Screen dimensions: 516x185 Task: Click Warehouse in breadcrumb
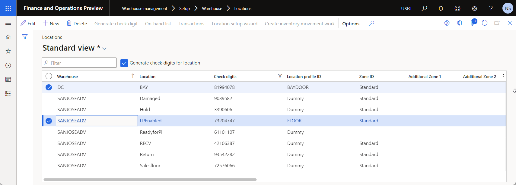tap(212, 8)
